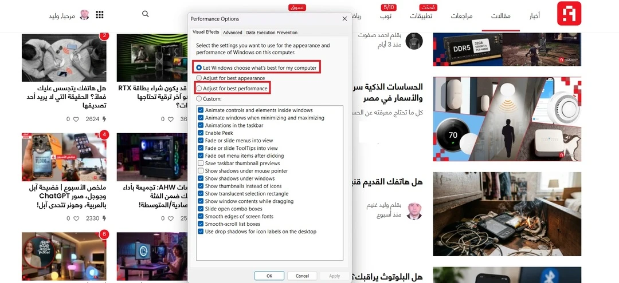Select Adjust for best performance radio button
Viewport: 619px width, 283px height.
[x=199, y=89]
